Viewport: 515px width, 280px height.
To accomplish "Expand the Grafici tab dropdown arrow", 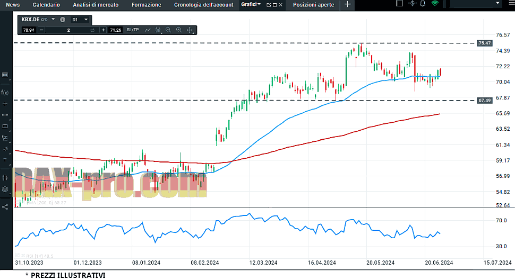I will pyautogui.click(x=259, y=4).
